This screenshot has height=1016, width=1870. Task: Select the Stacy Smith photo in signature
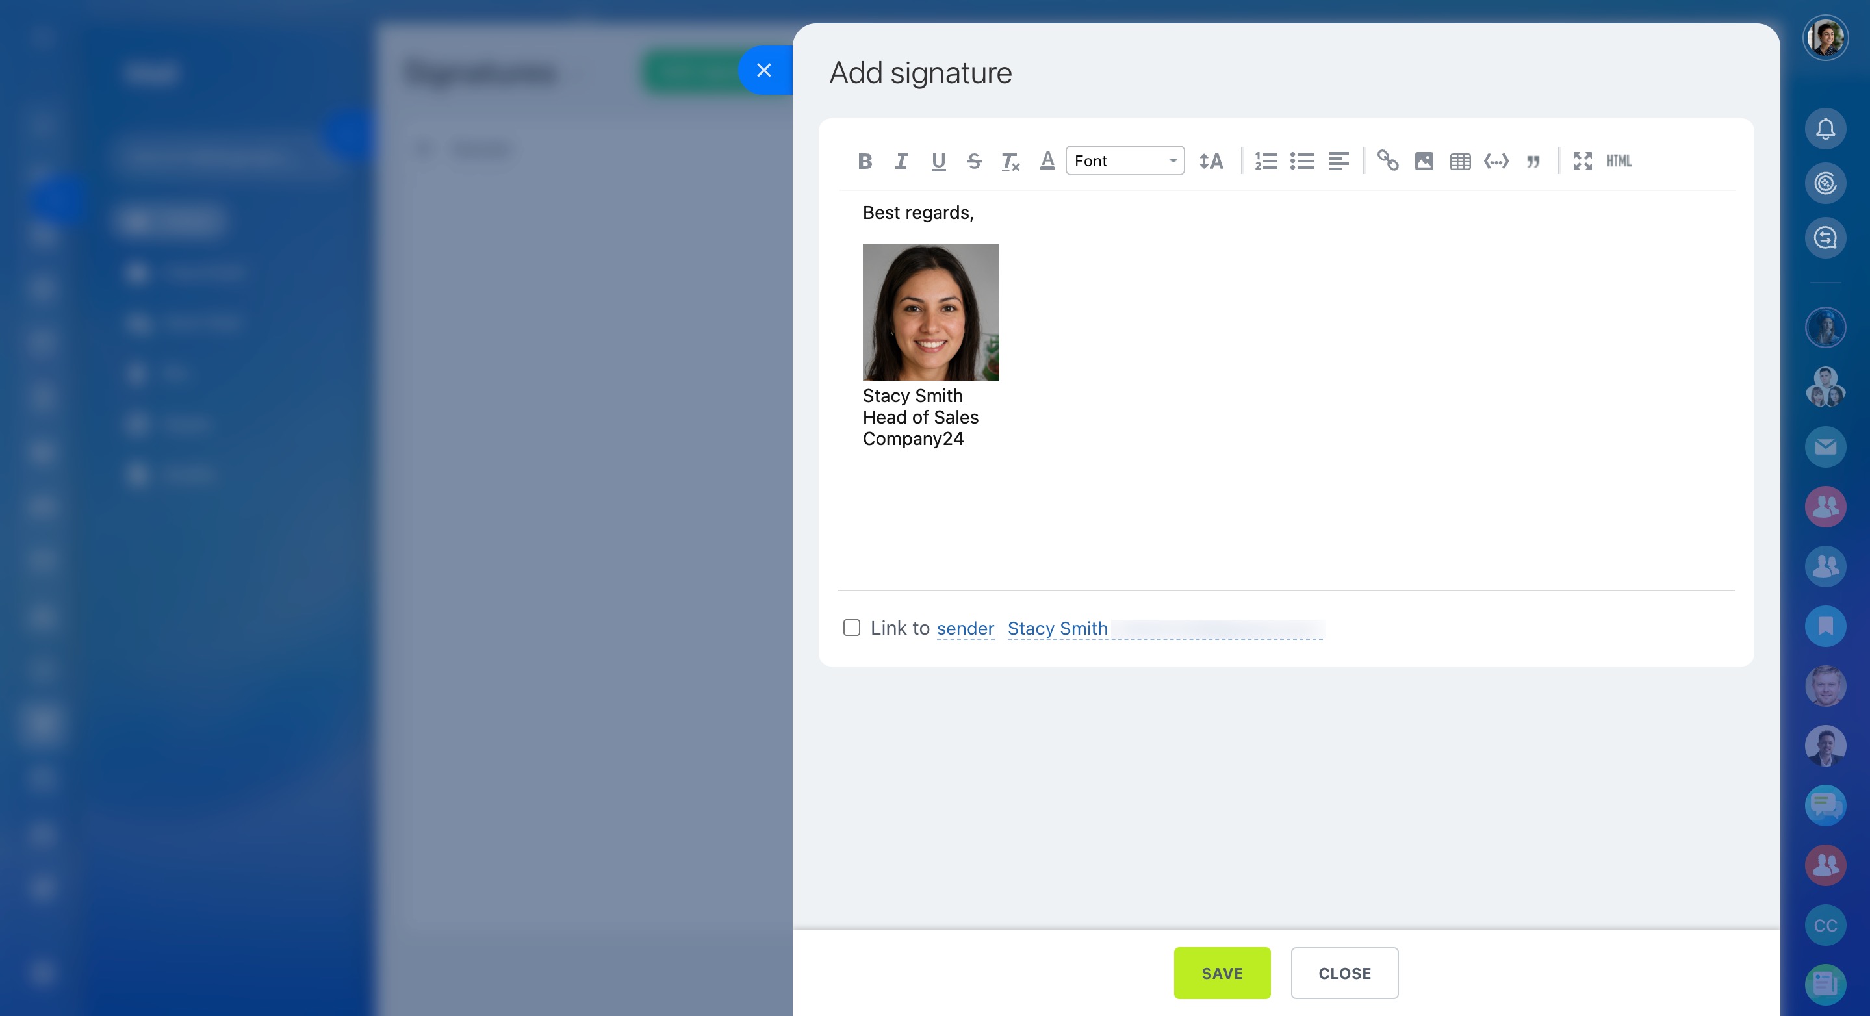coord(930,312)
